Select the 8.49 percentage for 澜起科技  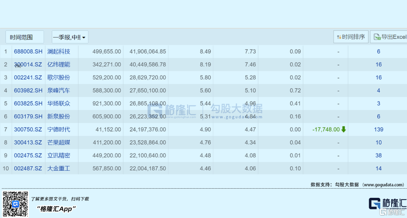tap(205, 51)
